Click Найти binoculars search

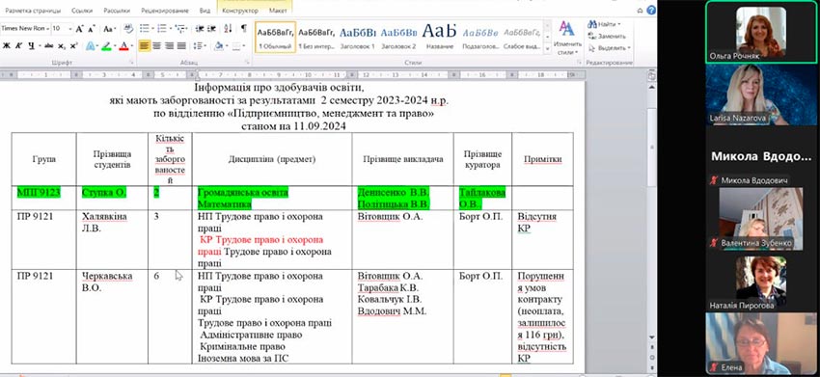[604, 24]
